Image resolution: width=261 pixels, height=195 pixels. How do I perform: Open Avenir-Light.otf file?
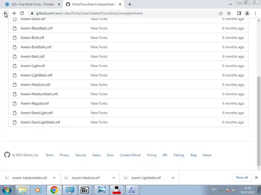click(33, 66)
